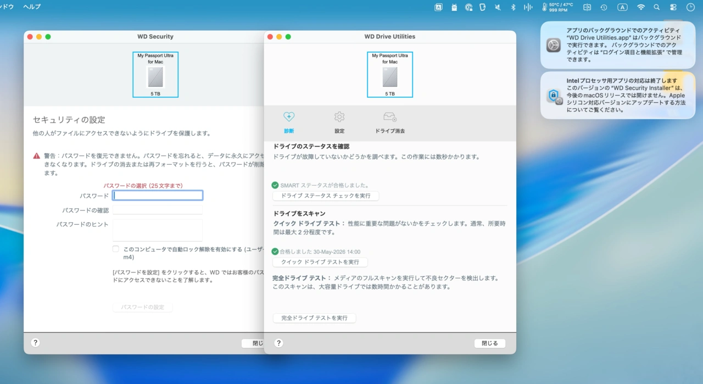The image size is (703, 384).
Task: Click the clock icon in the menu bar
Action: coord(690,7)
